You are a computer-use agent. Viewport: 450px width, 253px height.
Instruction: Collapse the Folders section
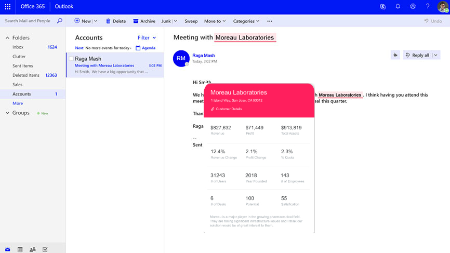pos(7,37)
